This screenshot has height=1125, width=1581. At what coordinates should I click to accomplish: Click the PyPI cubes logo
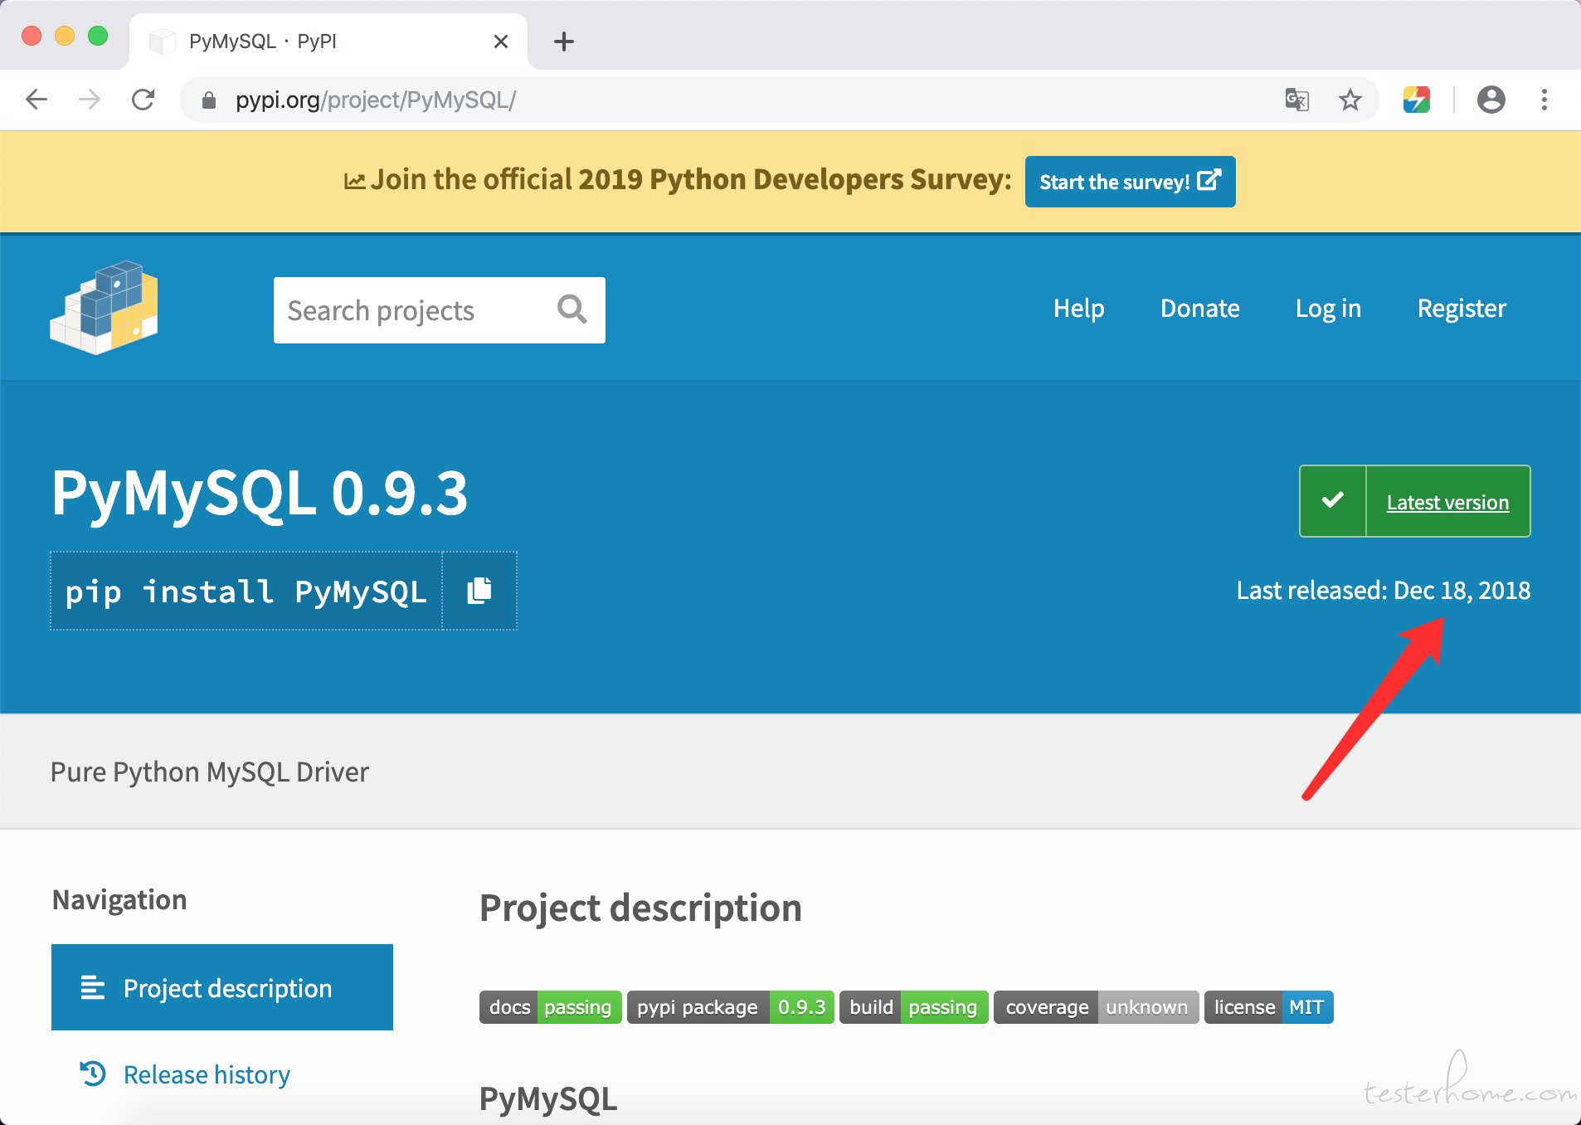point(105,308)
